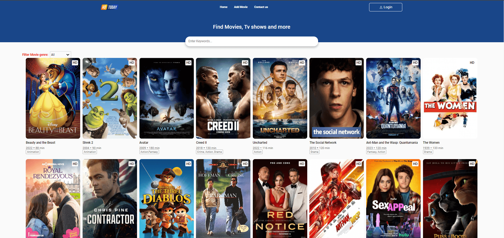Open The Contractor poster
This screenshot has width=504, height=238.
click(x=110, y=198)
